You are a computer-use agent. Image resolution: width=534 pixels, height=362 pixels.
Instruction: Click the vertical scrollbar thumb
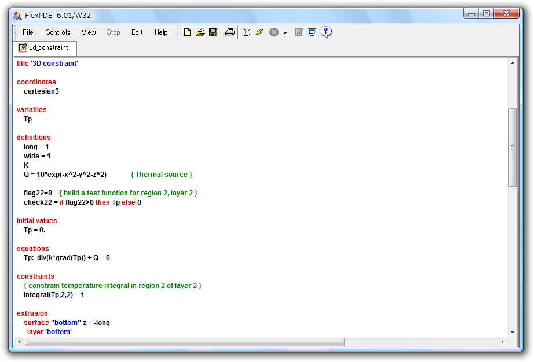(512, 147)
